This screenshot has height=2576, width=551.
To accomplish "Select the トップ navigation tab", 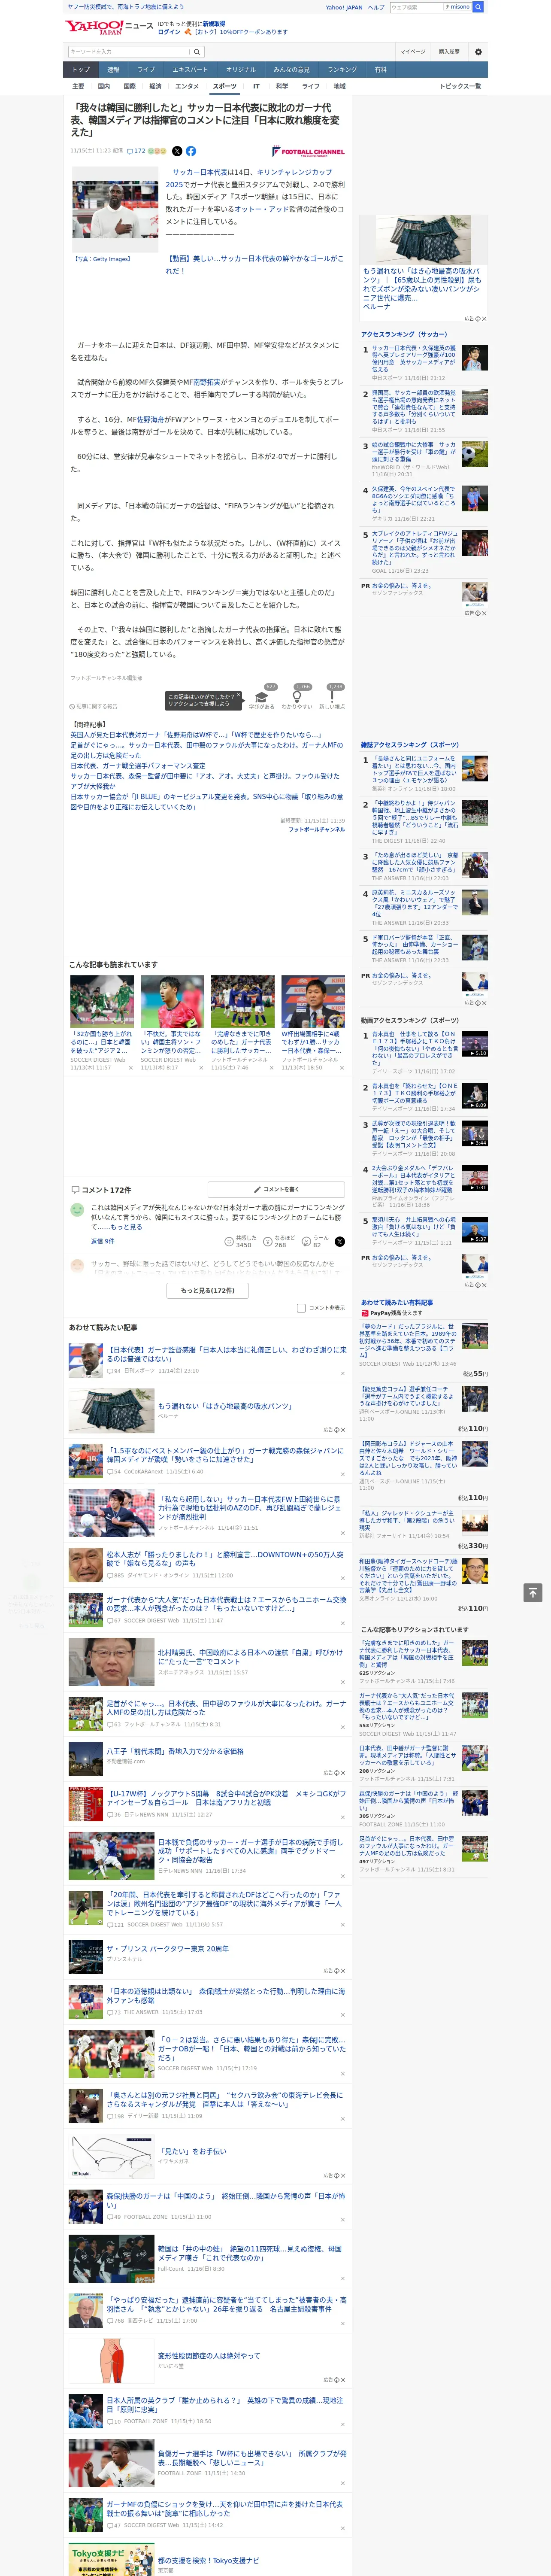I will point(81,70).
